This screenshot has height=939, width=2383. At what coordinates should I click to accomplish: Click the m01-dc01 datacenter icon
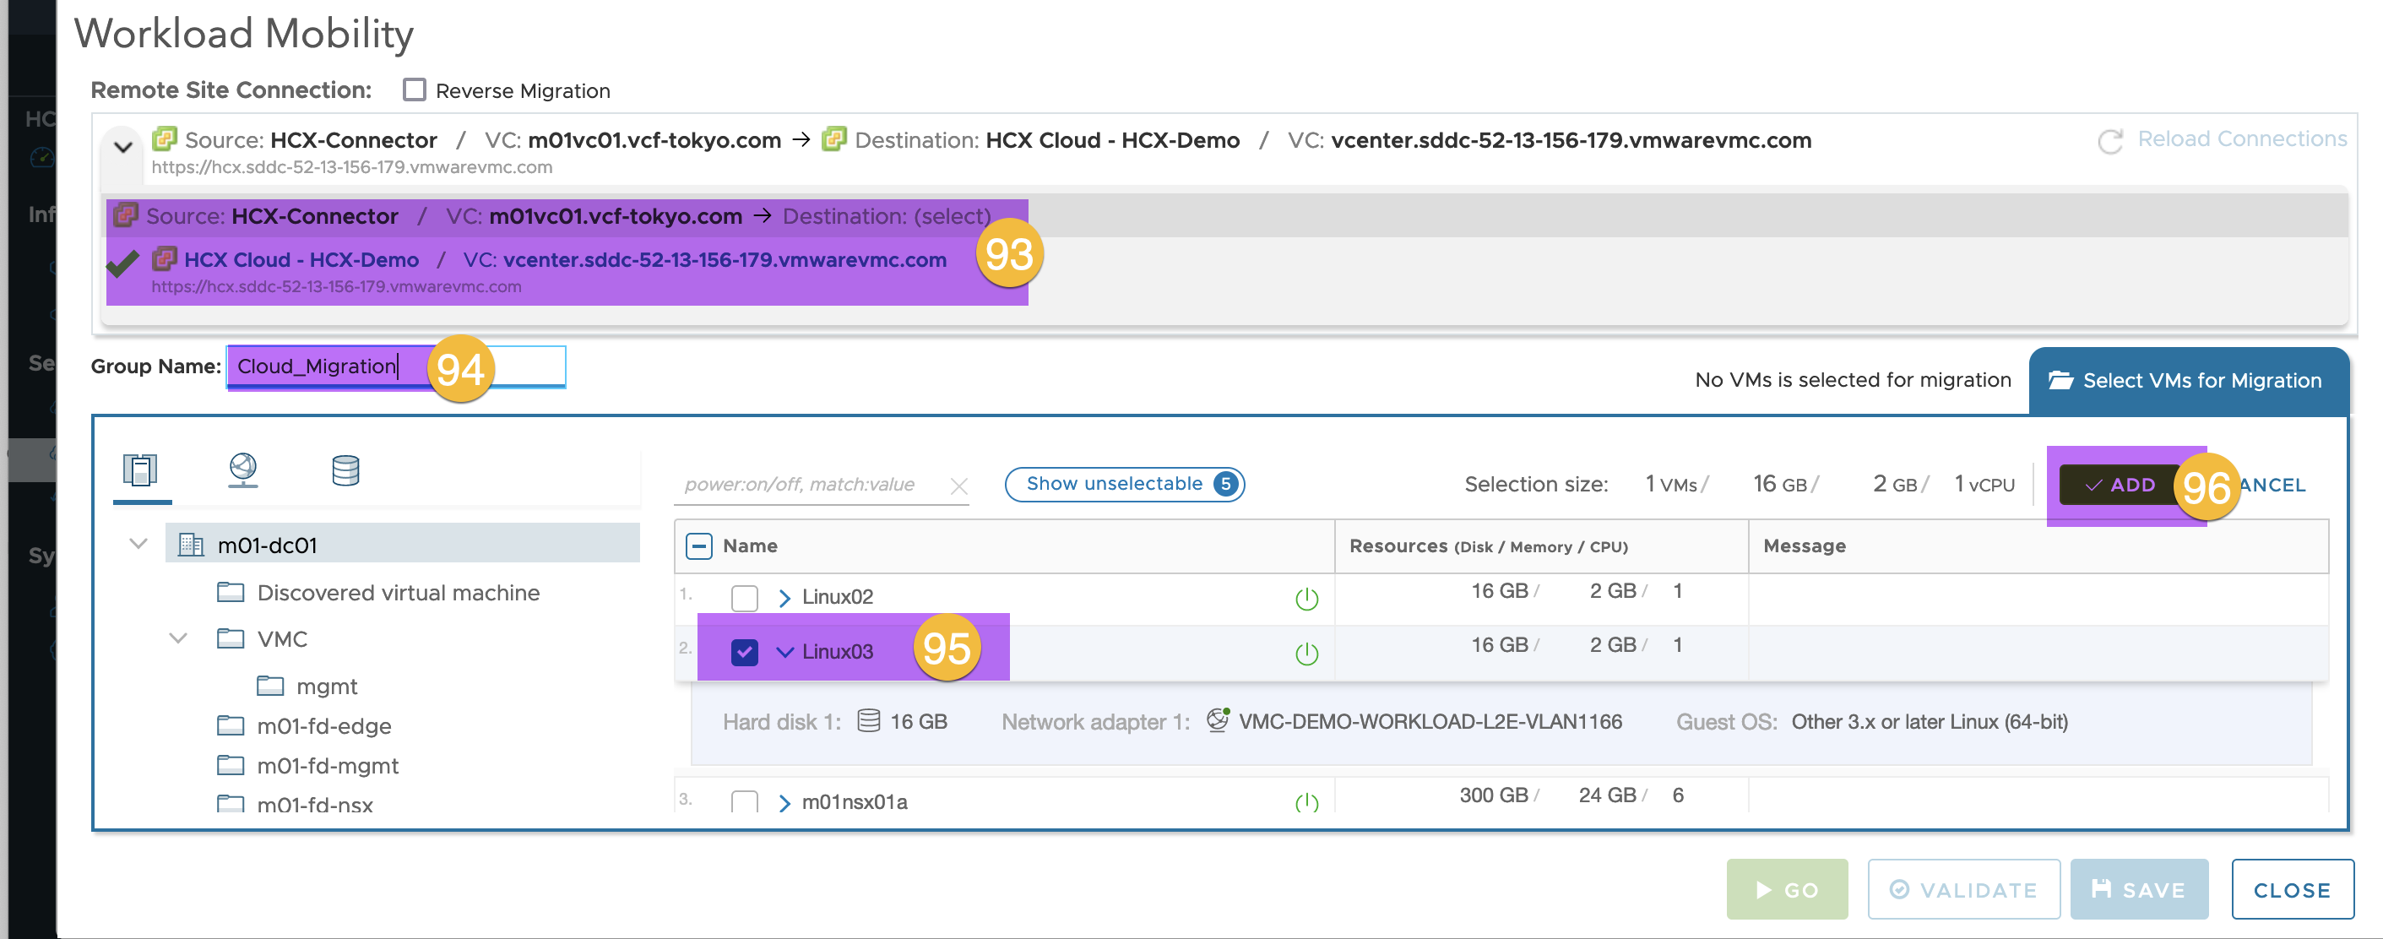(191, 545)
